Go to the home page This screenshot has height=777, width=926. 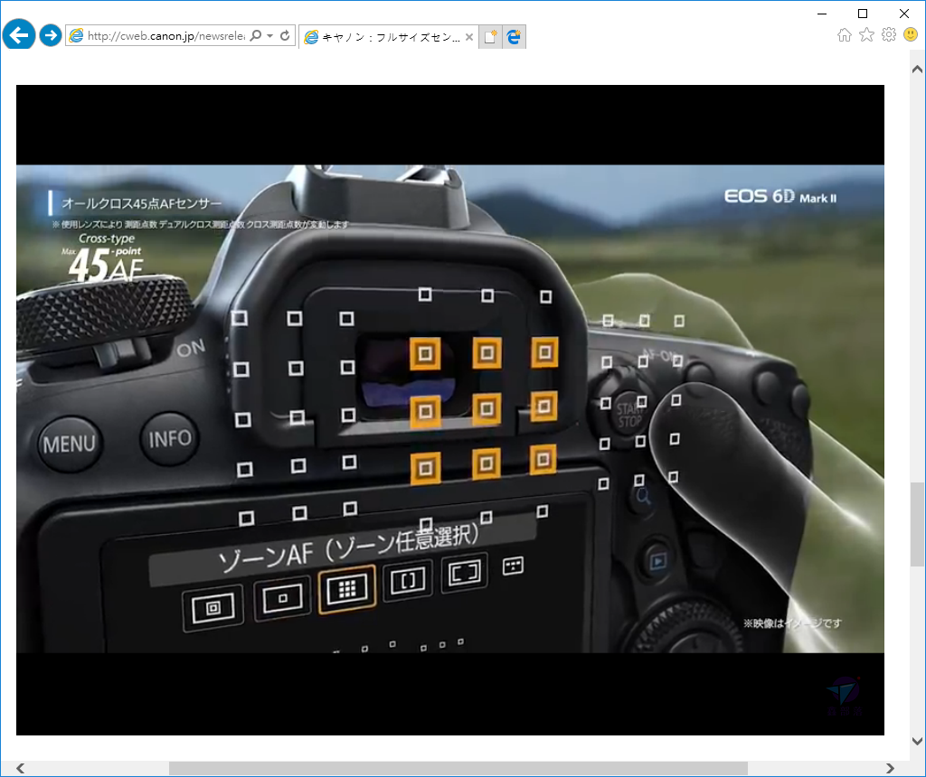click(x=845, y=35)
